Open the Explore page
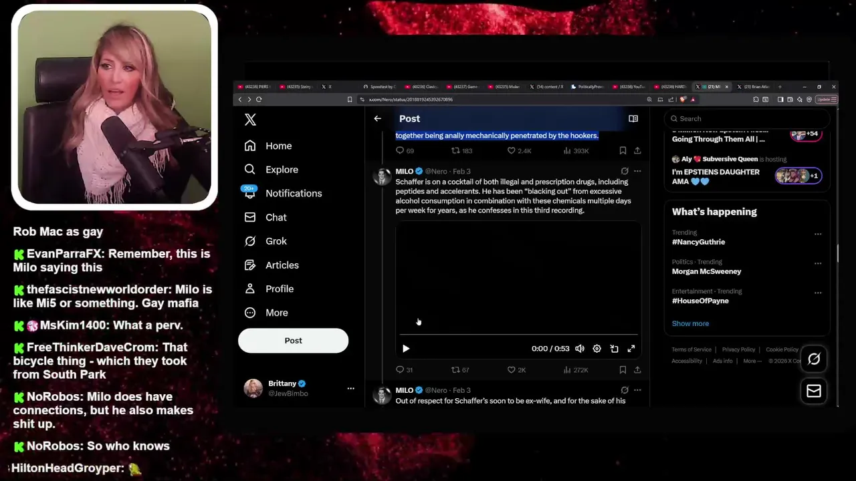This screenshot has height=481, width=856. tap(271, 170)
